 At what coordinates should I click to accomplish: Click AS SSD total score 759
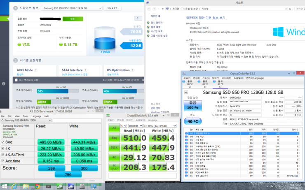pyautogui.click(x=68, y=175)
